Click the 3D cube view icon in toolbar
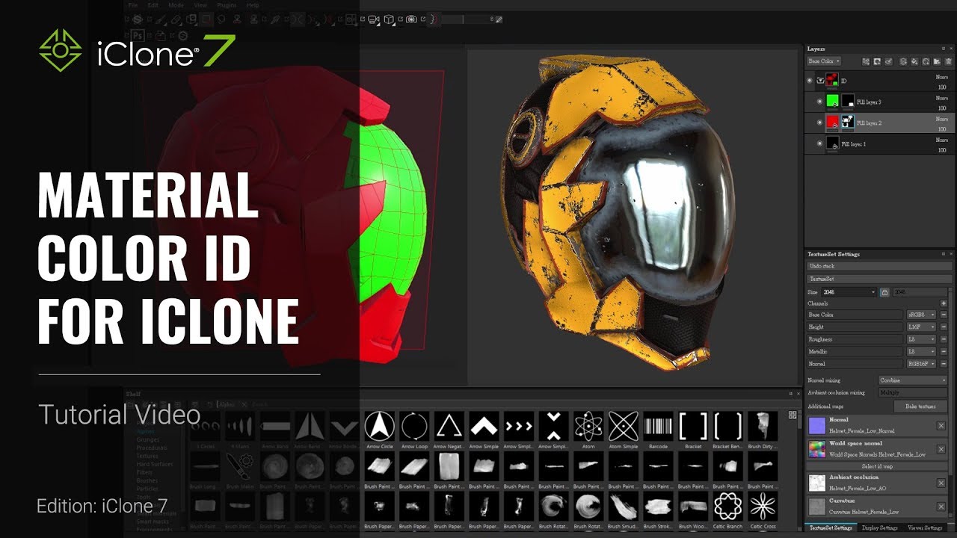Viewport: 957px width, 538px height. (x=389, y=19)
